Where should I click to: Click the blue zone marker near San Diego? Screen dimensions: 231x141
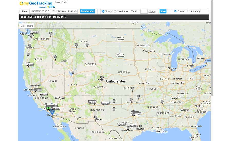point(52,112)
